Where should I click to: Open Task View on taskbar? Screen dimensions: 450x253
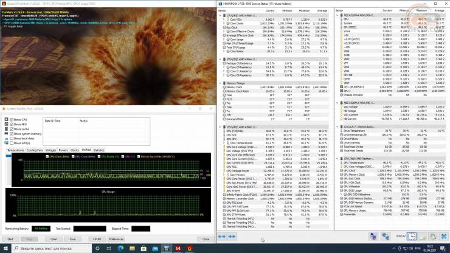109,248
